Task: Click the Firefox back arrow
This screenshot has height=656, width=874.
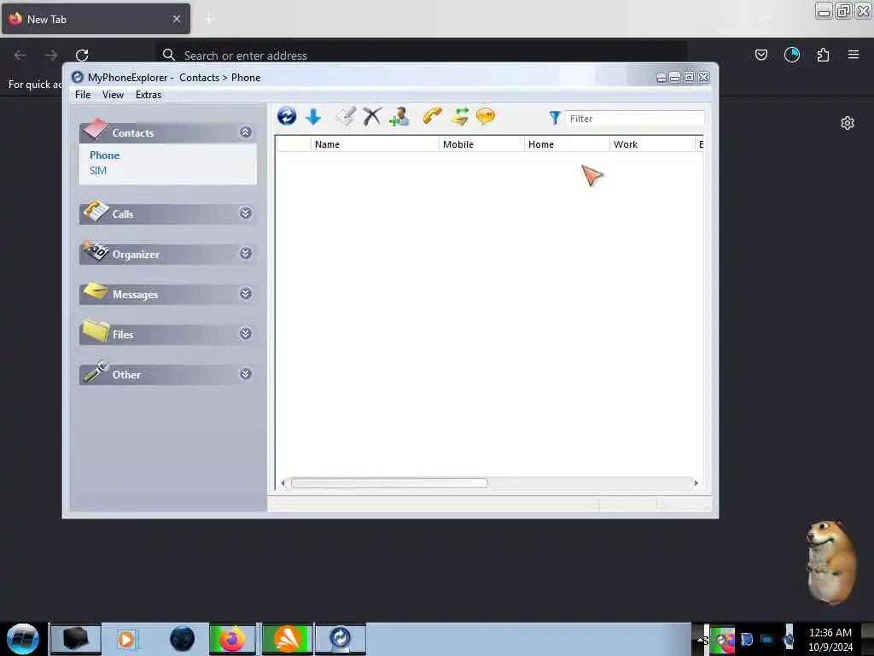Action: pyautogui.click(x=20, y=56)
